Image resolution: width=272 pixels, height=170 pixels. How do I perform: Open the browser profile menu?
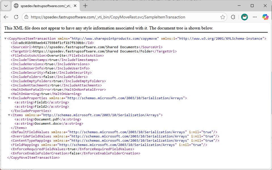[244, 17]
